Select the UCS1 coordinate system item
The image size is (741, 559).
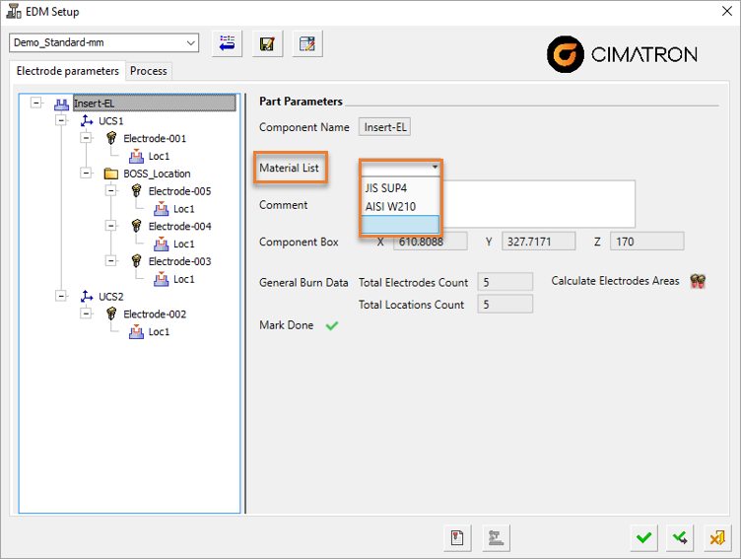(x=111, y=121)
